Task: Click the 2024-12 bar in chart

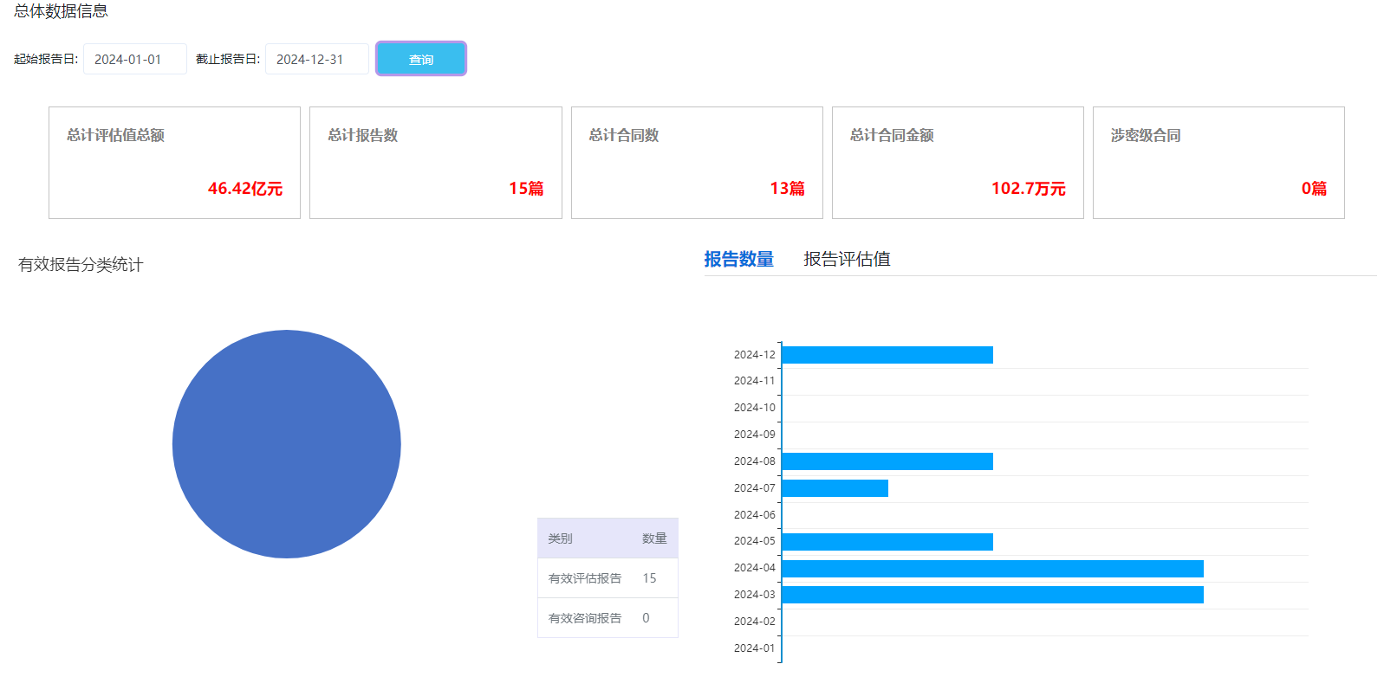Action: click(887, 355)
